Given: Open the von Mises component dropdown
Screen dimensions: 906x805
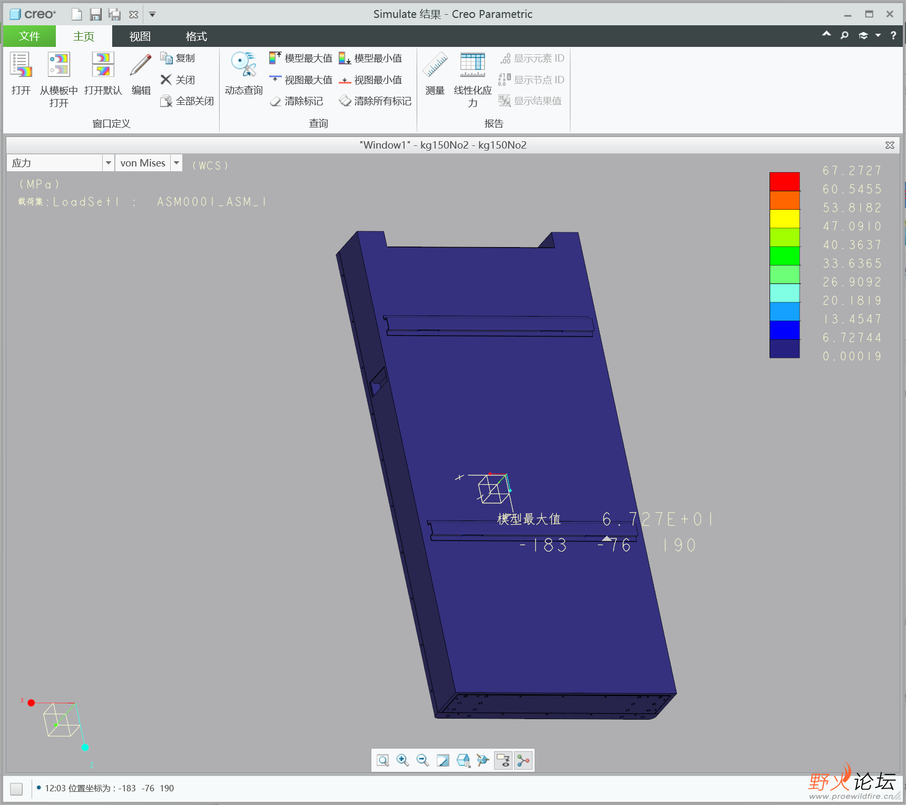Looking at the screenshot, I should tap(176, 163).
